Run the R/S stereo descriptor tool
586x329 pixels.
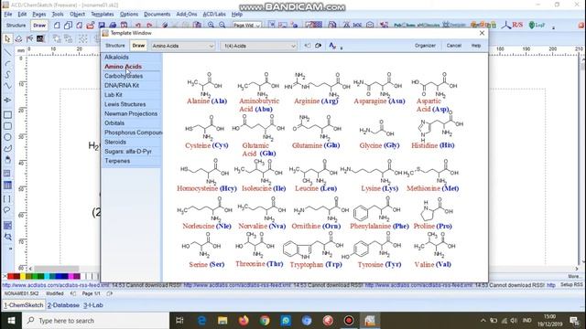pyautogui.click(x=513, y=25)
